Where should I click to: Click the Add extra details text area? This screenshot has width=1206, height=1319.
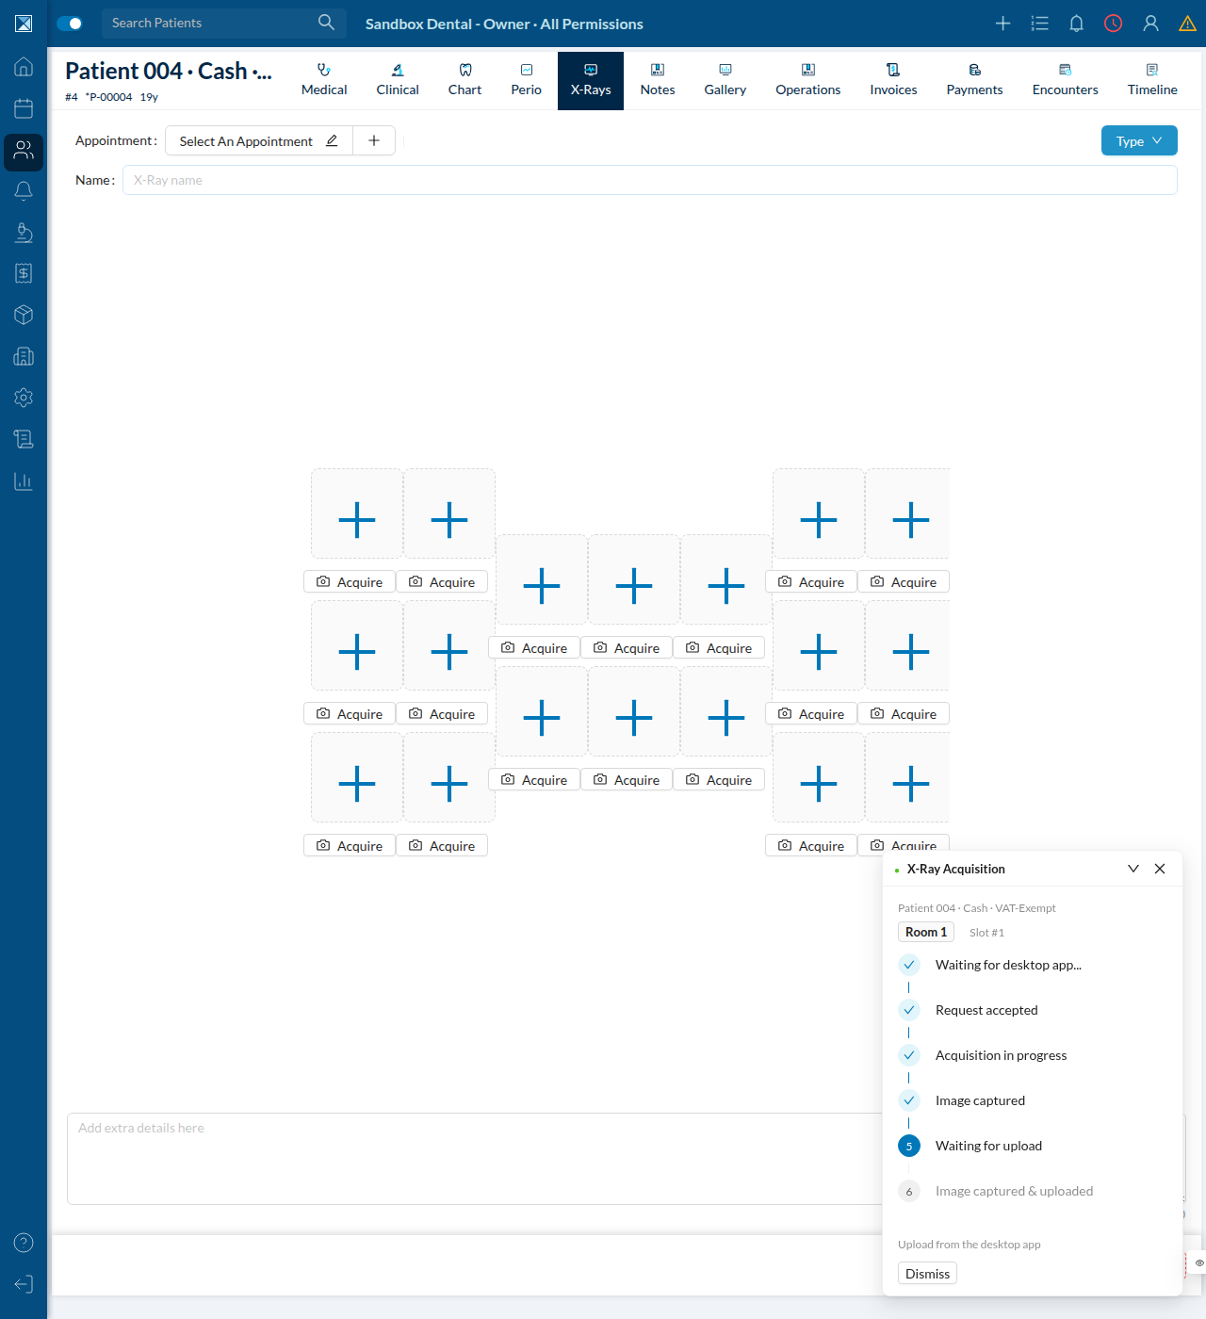[x=475, y=1158]
